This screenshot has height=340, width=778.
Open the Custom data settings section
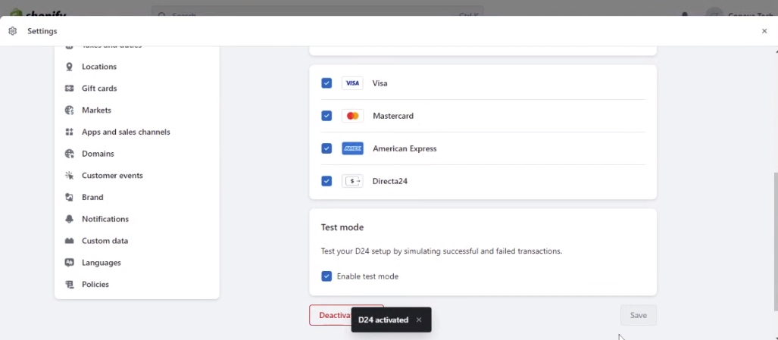coord(105,241)
